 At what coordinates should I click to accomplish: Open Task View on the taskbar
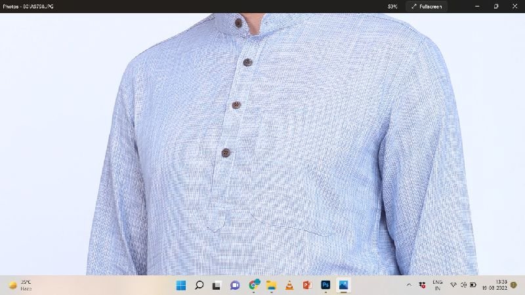(217, 285)
